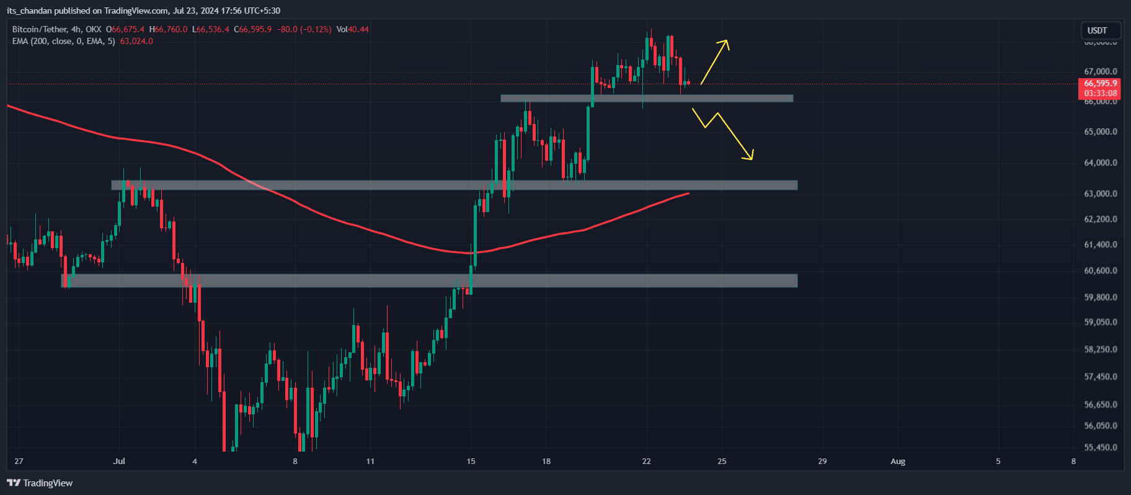Click the 11 date label on time axis

370,461
